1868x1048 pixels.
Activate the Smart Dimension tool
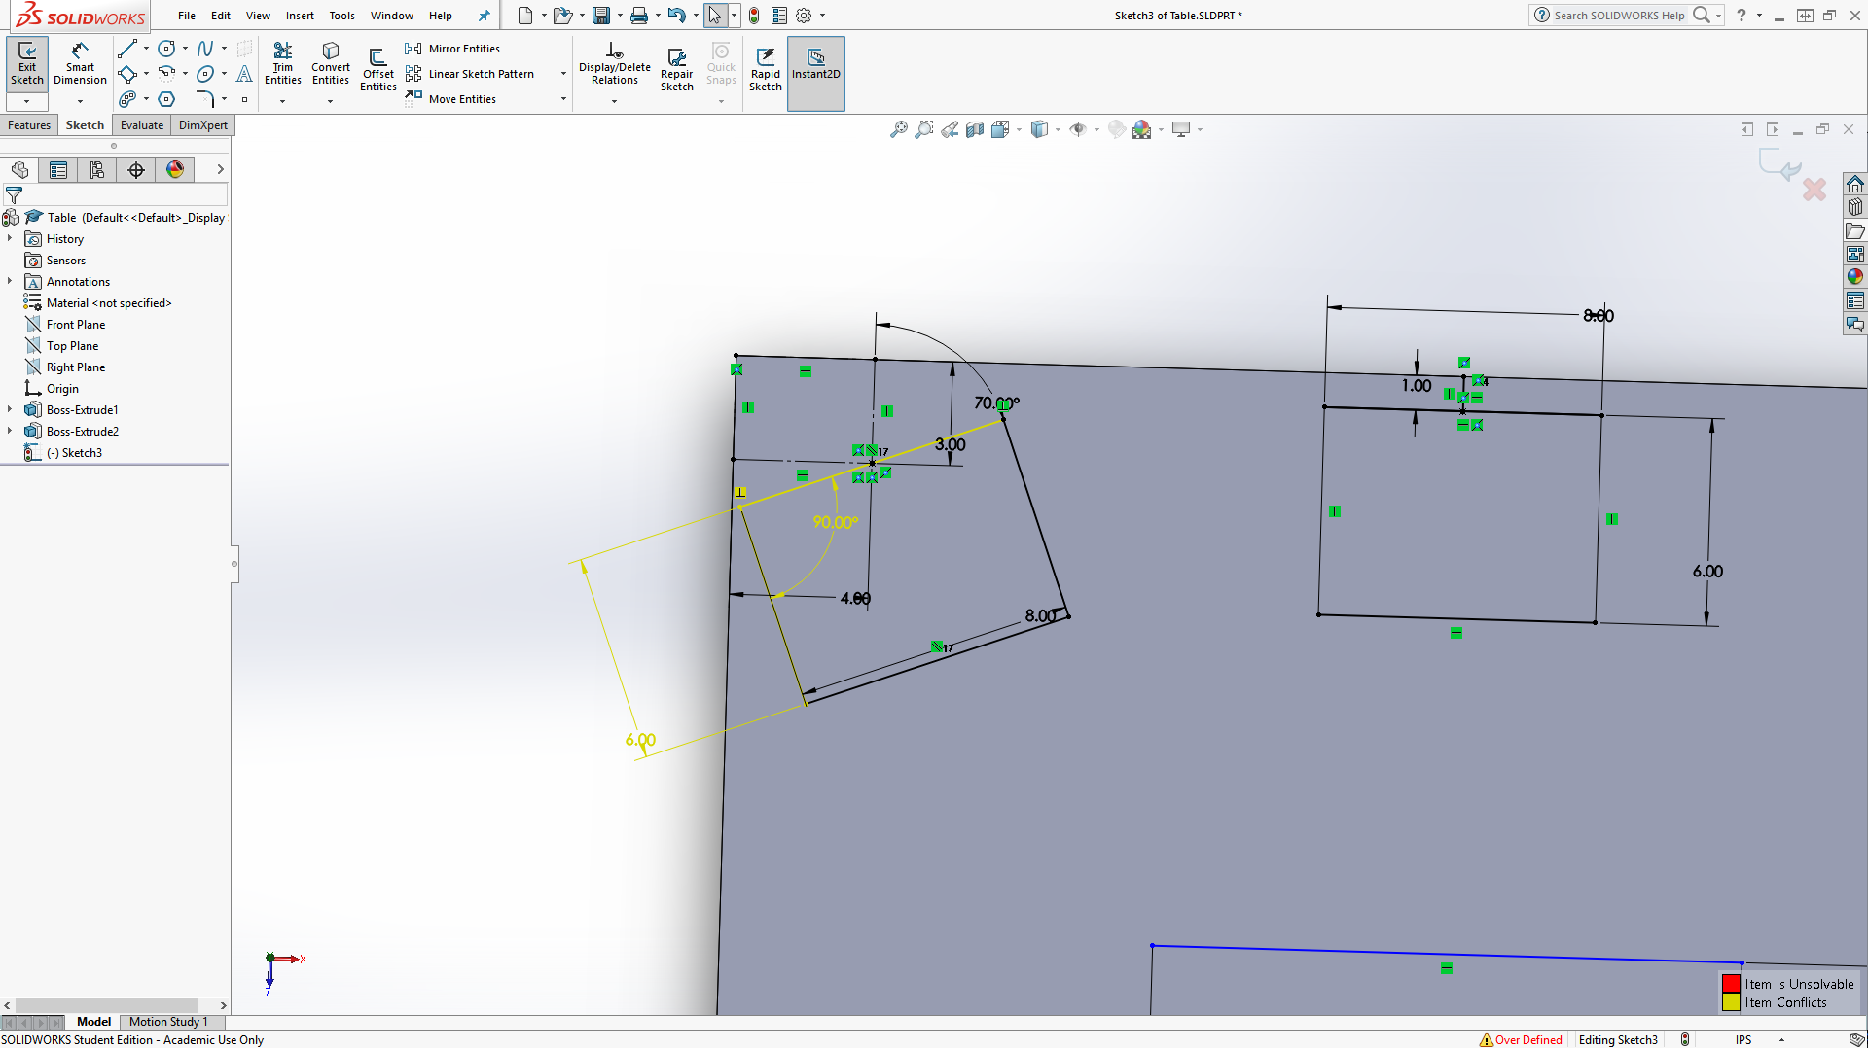(80, 64)
